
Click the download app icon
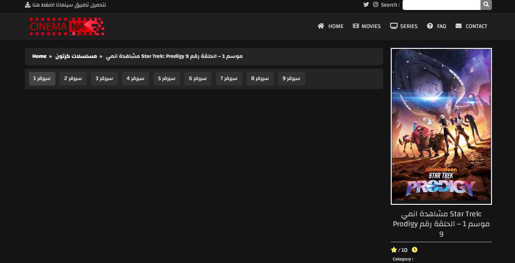pyautogui.click(x=28, y=5)
